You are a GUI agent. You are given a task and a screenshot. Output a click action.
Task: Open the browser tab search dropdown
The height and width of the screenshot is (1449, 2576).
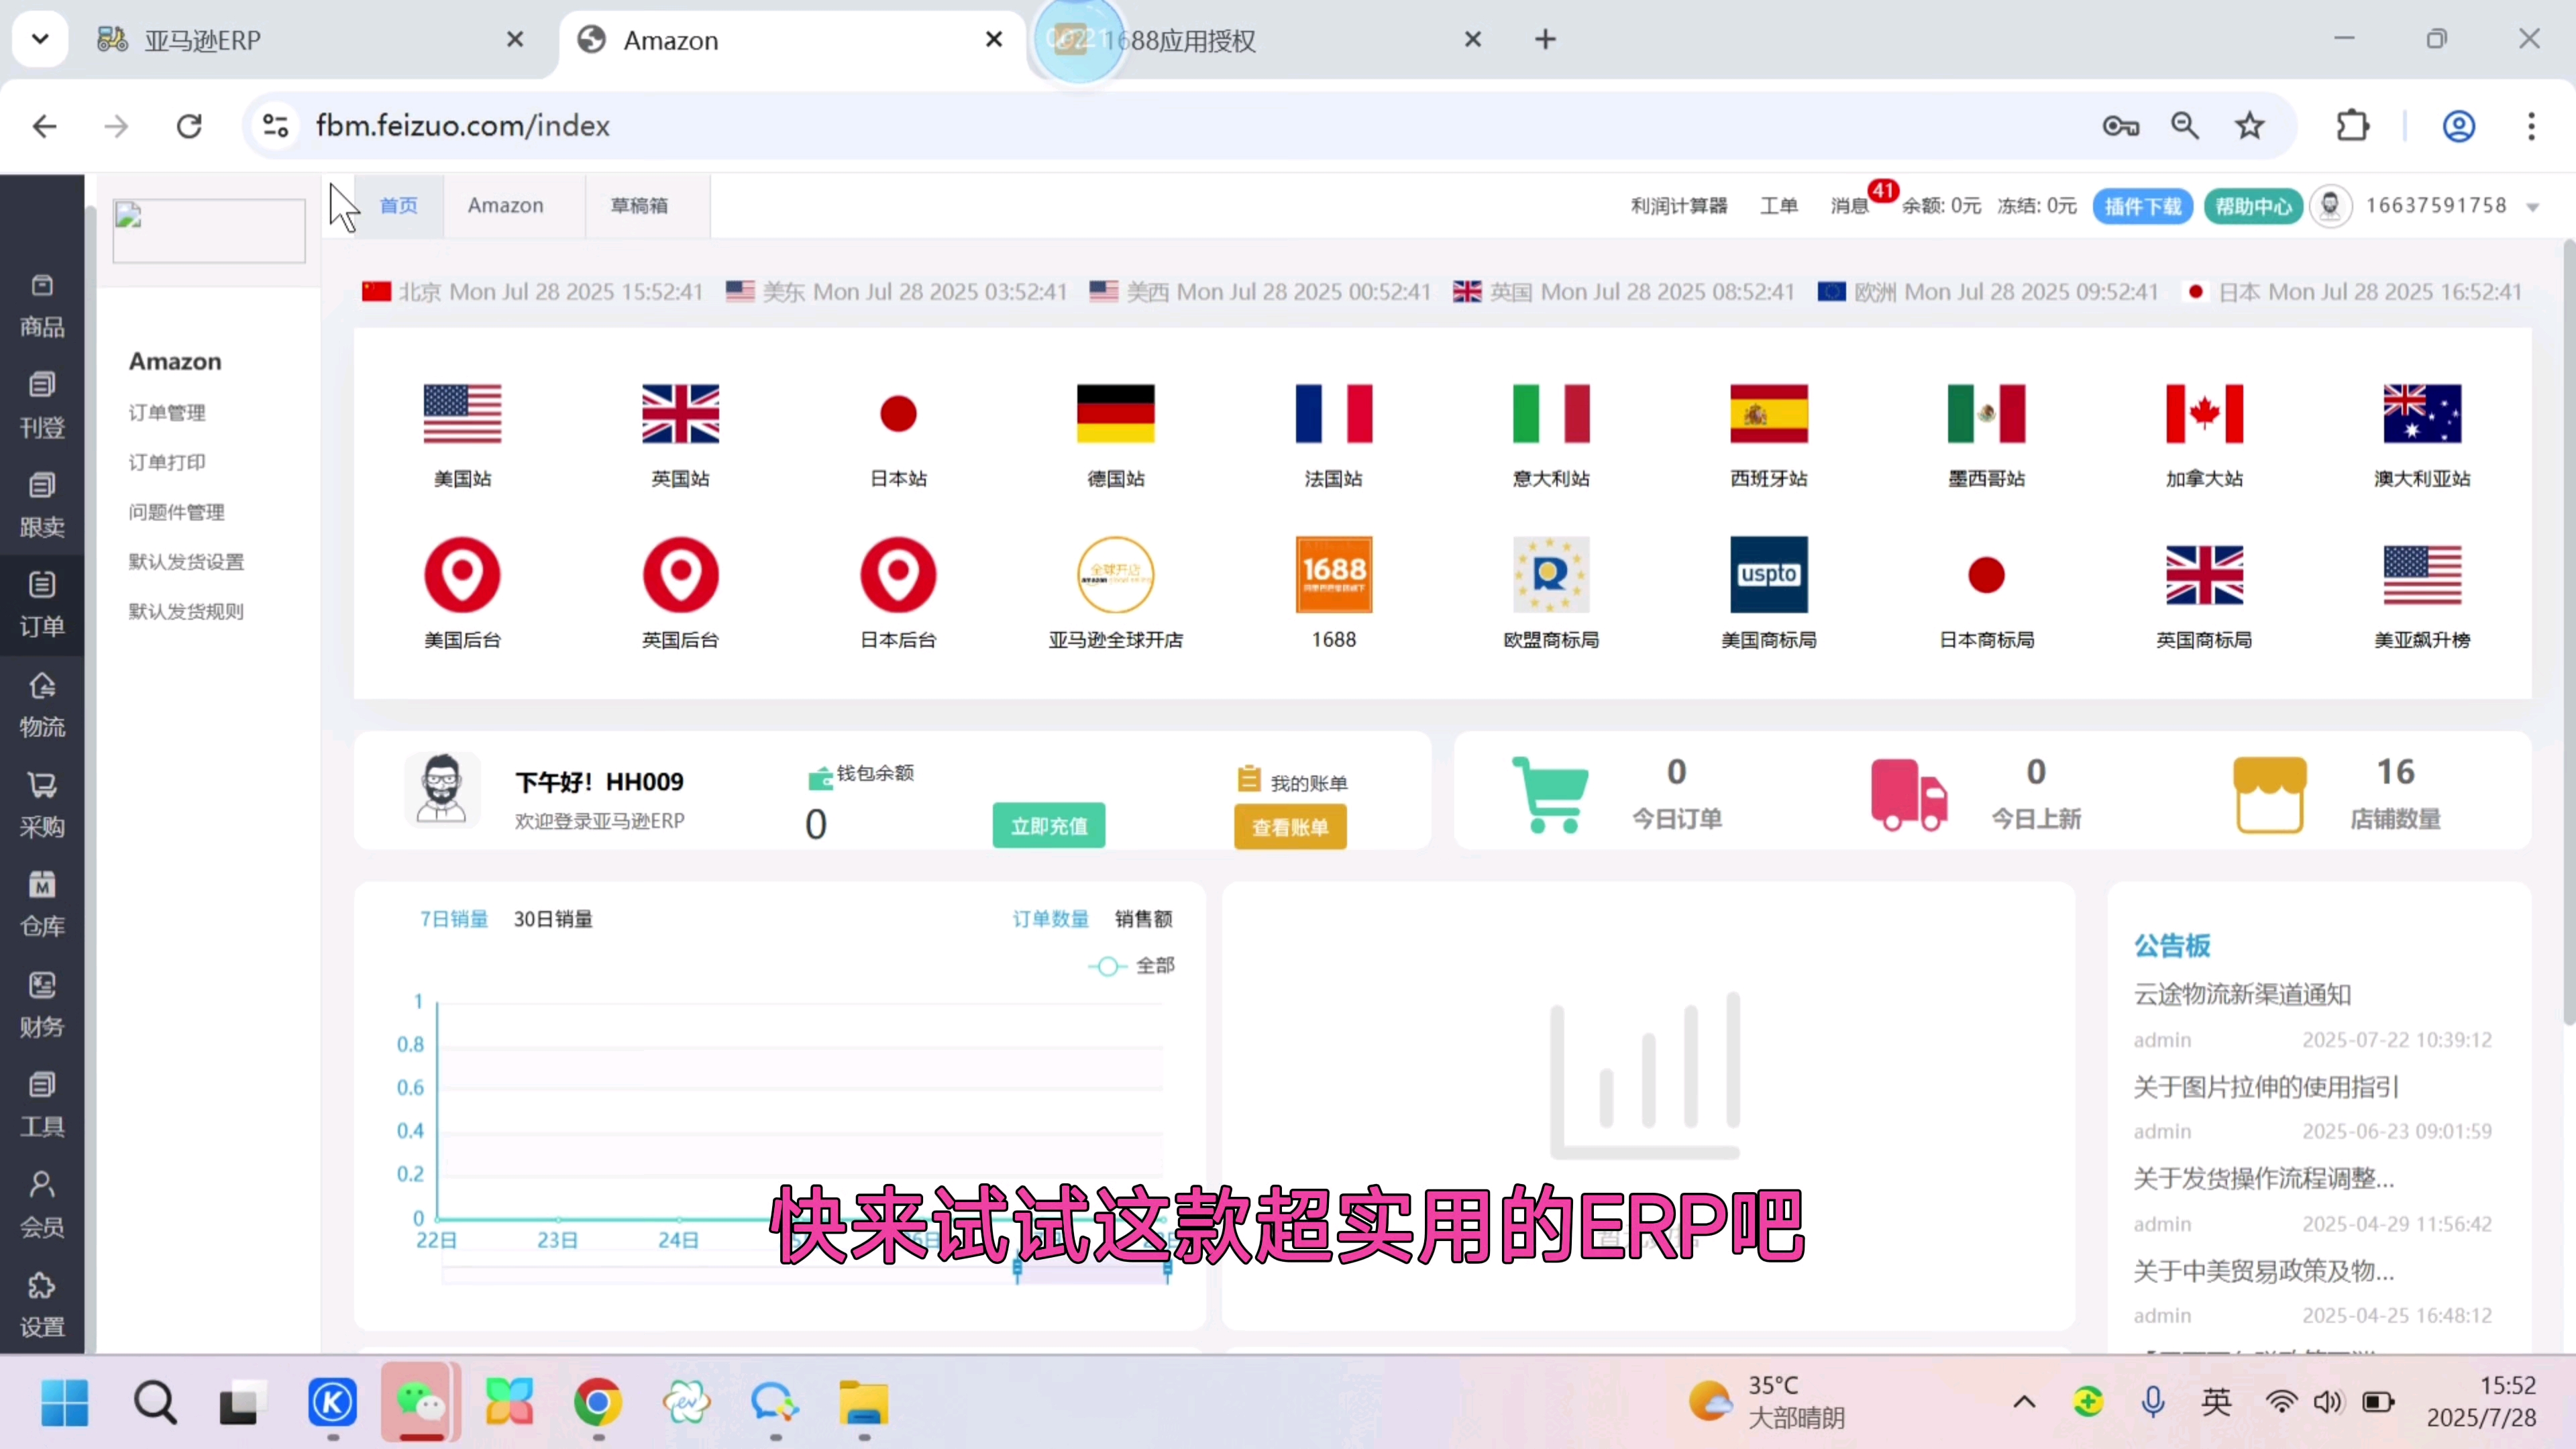(x=40, y=40)
